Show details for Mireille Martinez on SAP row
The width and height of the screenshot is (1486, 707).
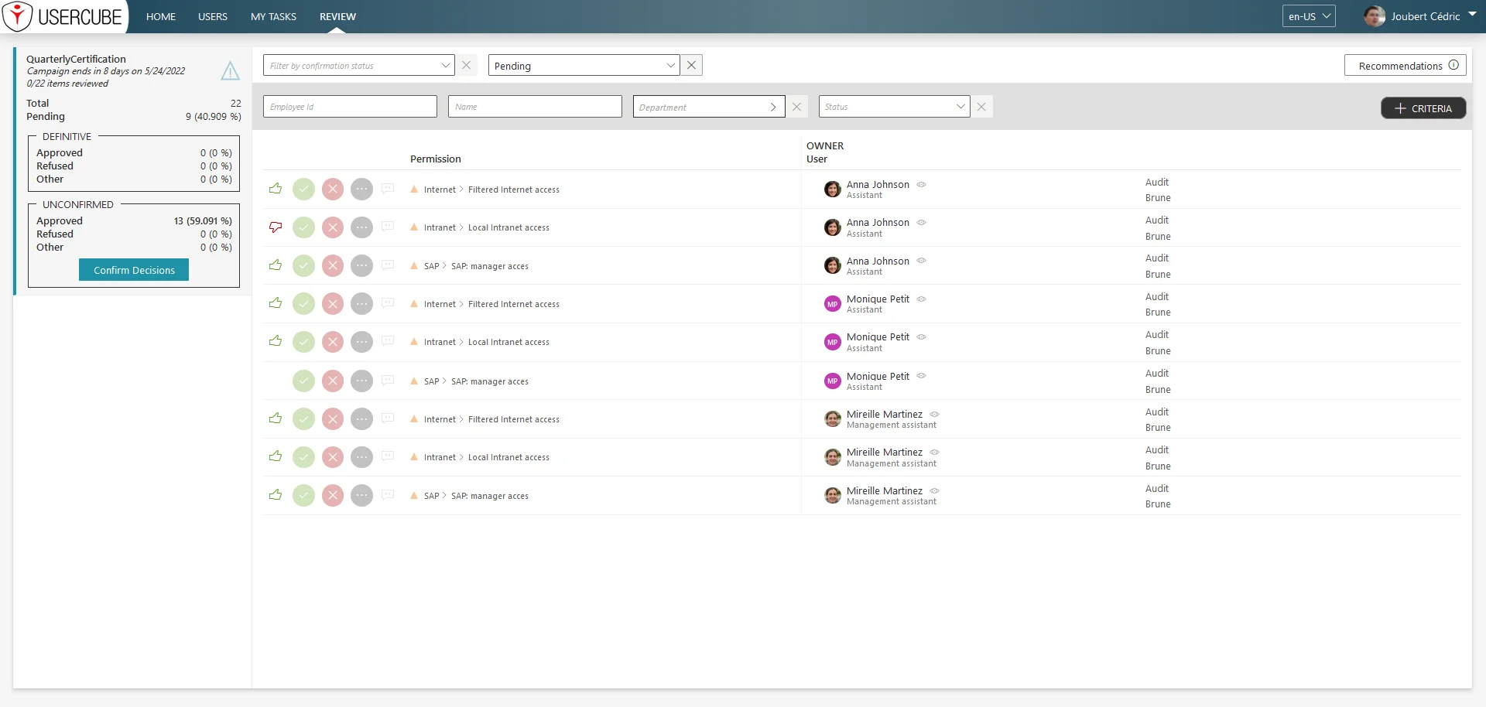(x=934, y=491)
